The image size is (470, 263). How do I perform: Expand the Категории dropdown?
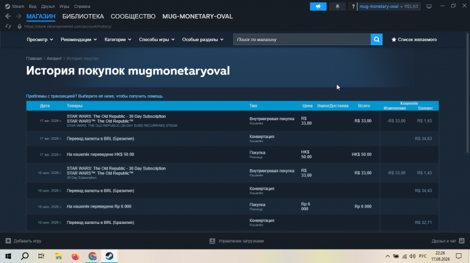click(117, 40)
